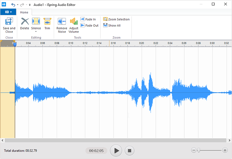Close the iSpring Audio Editor window
The height and width of the screenshot is (159, 232).
(x=225, y=4)
